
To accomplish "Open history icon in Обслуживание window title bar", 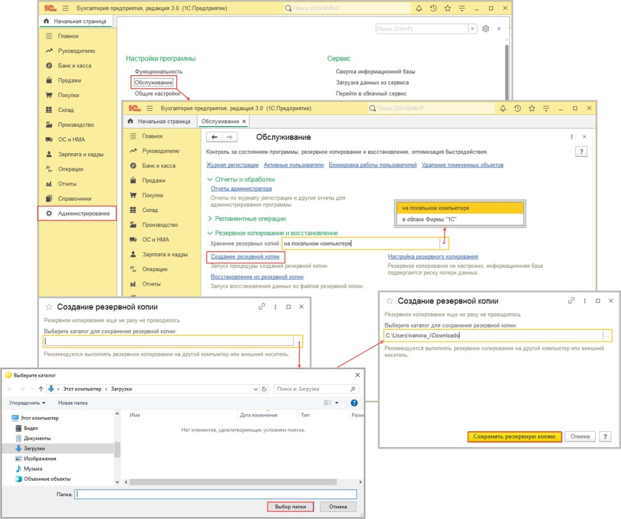I will 517,109.
